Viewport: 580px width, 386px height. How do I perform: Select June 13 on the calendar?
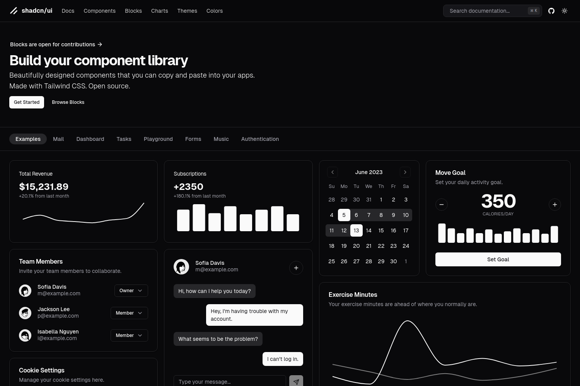point(356,230)
